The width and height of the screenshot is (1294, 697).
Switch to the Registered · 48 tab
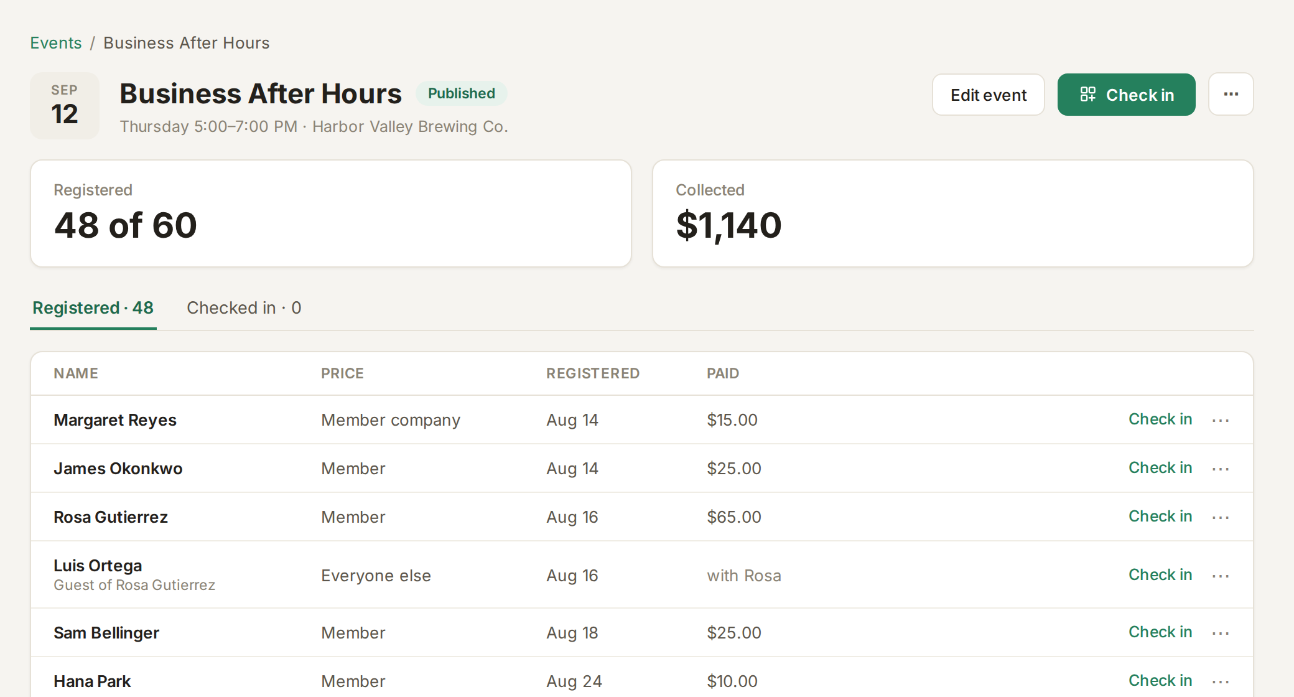point(93,308)
